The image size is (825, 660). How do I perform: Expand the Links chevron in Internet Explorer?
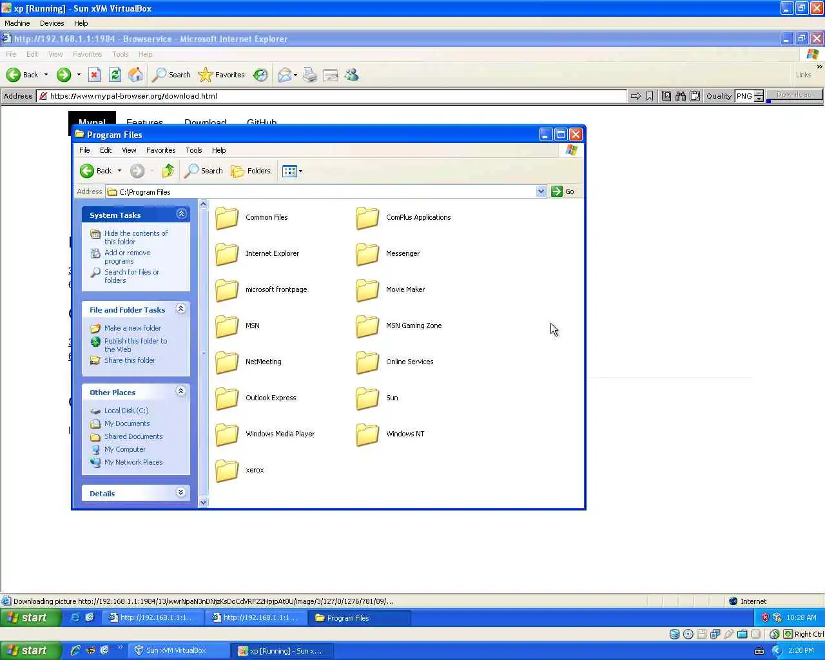pyautogui.click(x=819, y=66)
